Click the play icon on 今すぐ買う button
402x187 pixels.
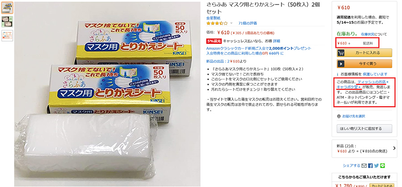[x=340, y=63]
